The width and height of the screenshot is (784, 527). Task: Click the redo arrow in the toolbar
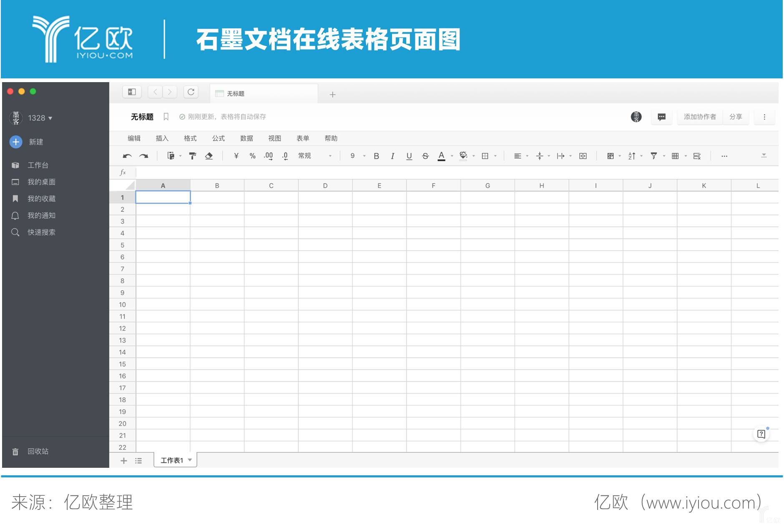click(144, 156)
